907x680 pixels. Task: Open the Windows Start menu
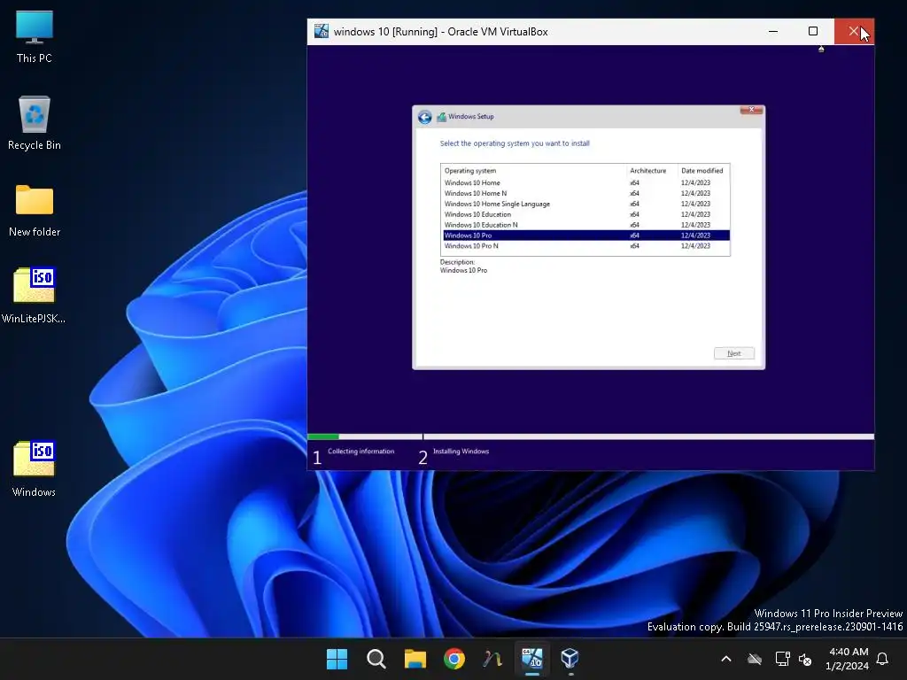click(337, 659)
